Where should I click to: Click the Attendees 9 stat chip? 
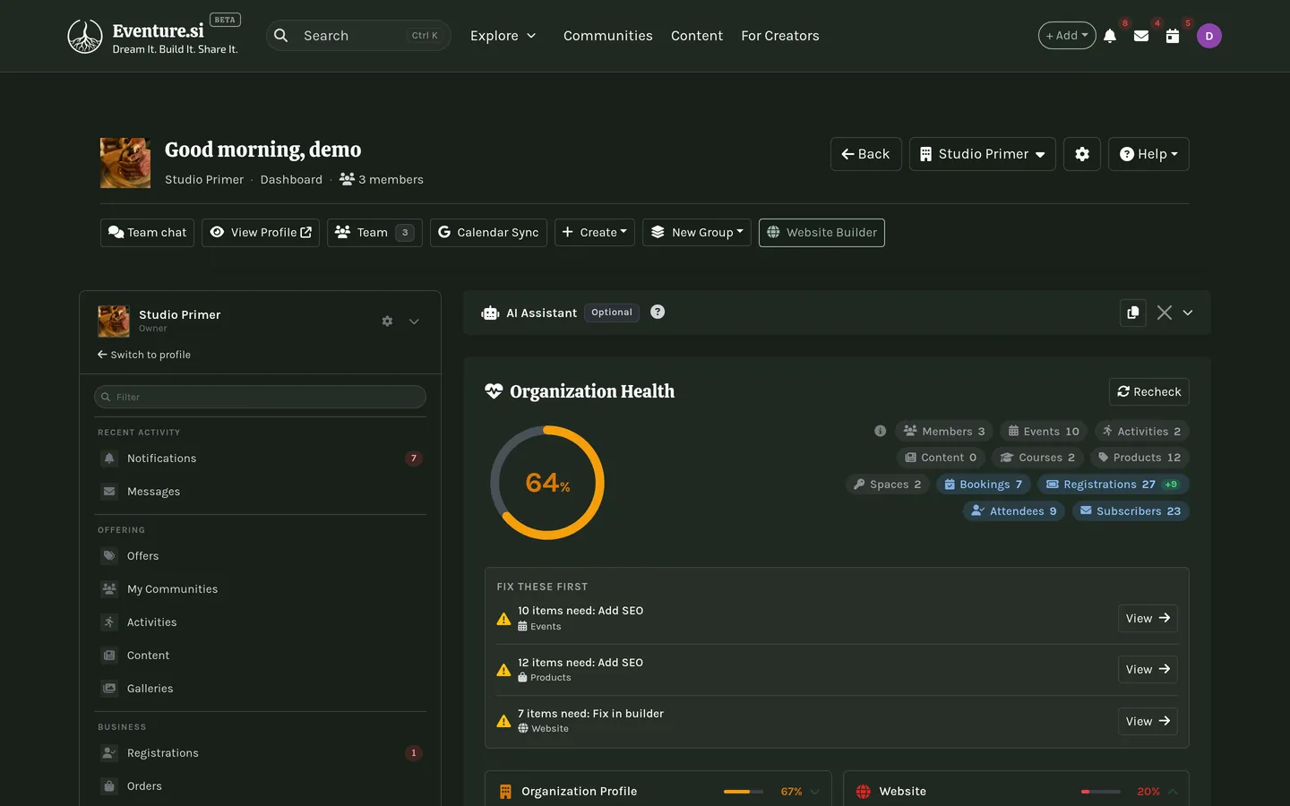click(x=1013, y=511)
